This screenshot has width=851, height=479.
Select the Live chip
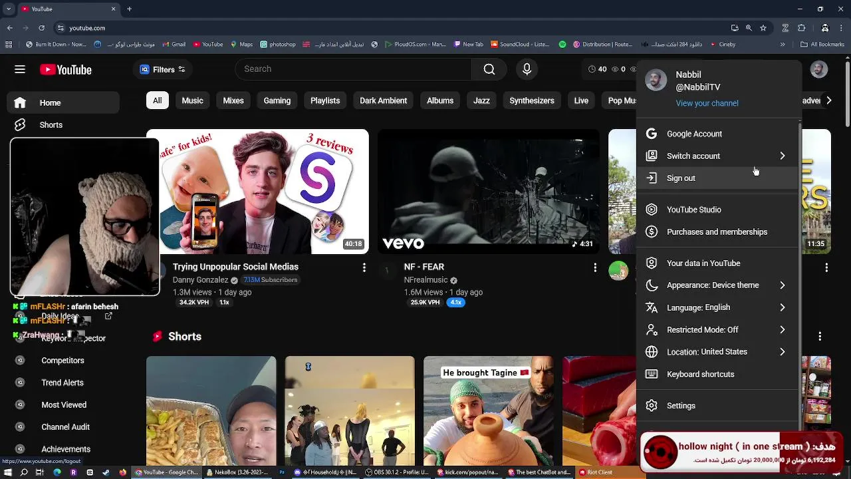[x=581, y=100]
